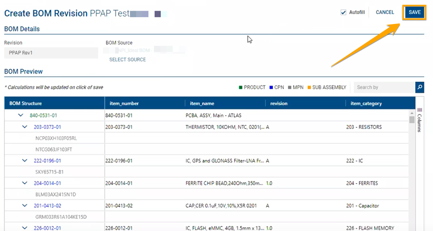433x231 pixels.
Task: Click the scrollbar up arrow
Action: pyautogui.click(x=411, y=113)
